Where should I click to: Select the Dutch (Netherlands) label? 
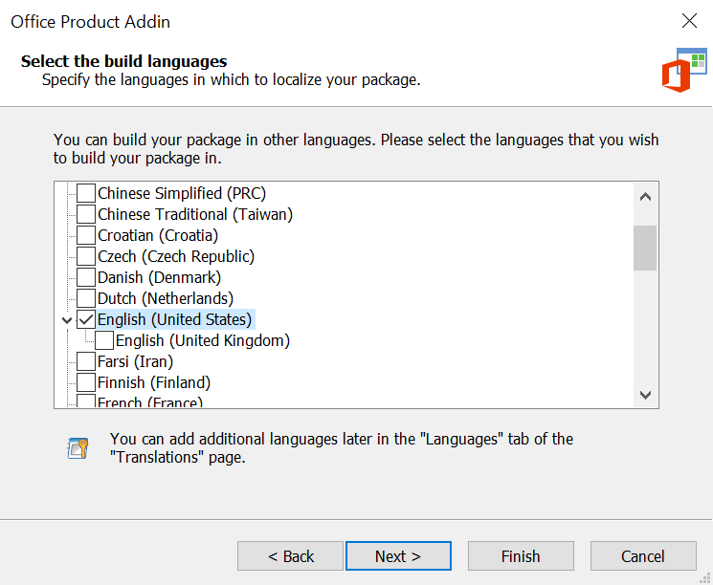(x=166, y=298)
